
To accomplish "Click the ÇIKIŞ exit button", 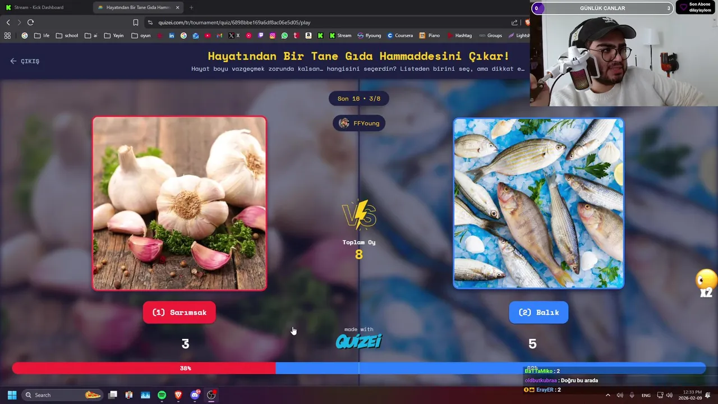I will [x=25, y=61].
